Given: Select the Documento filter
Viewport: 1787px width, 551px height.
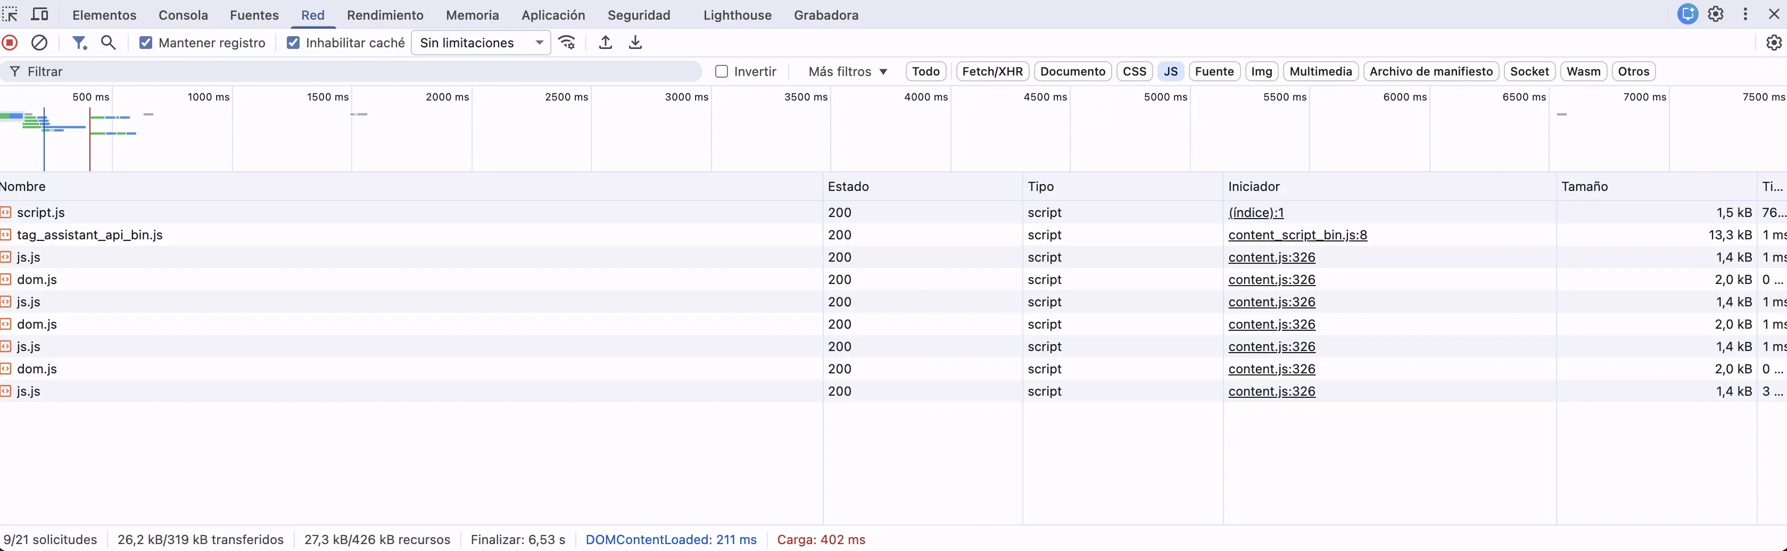Looking at the screenshot, I should click(1072, 71).
